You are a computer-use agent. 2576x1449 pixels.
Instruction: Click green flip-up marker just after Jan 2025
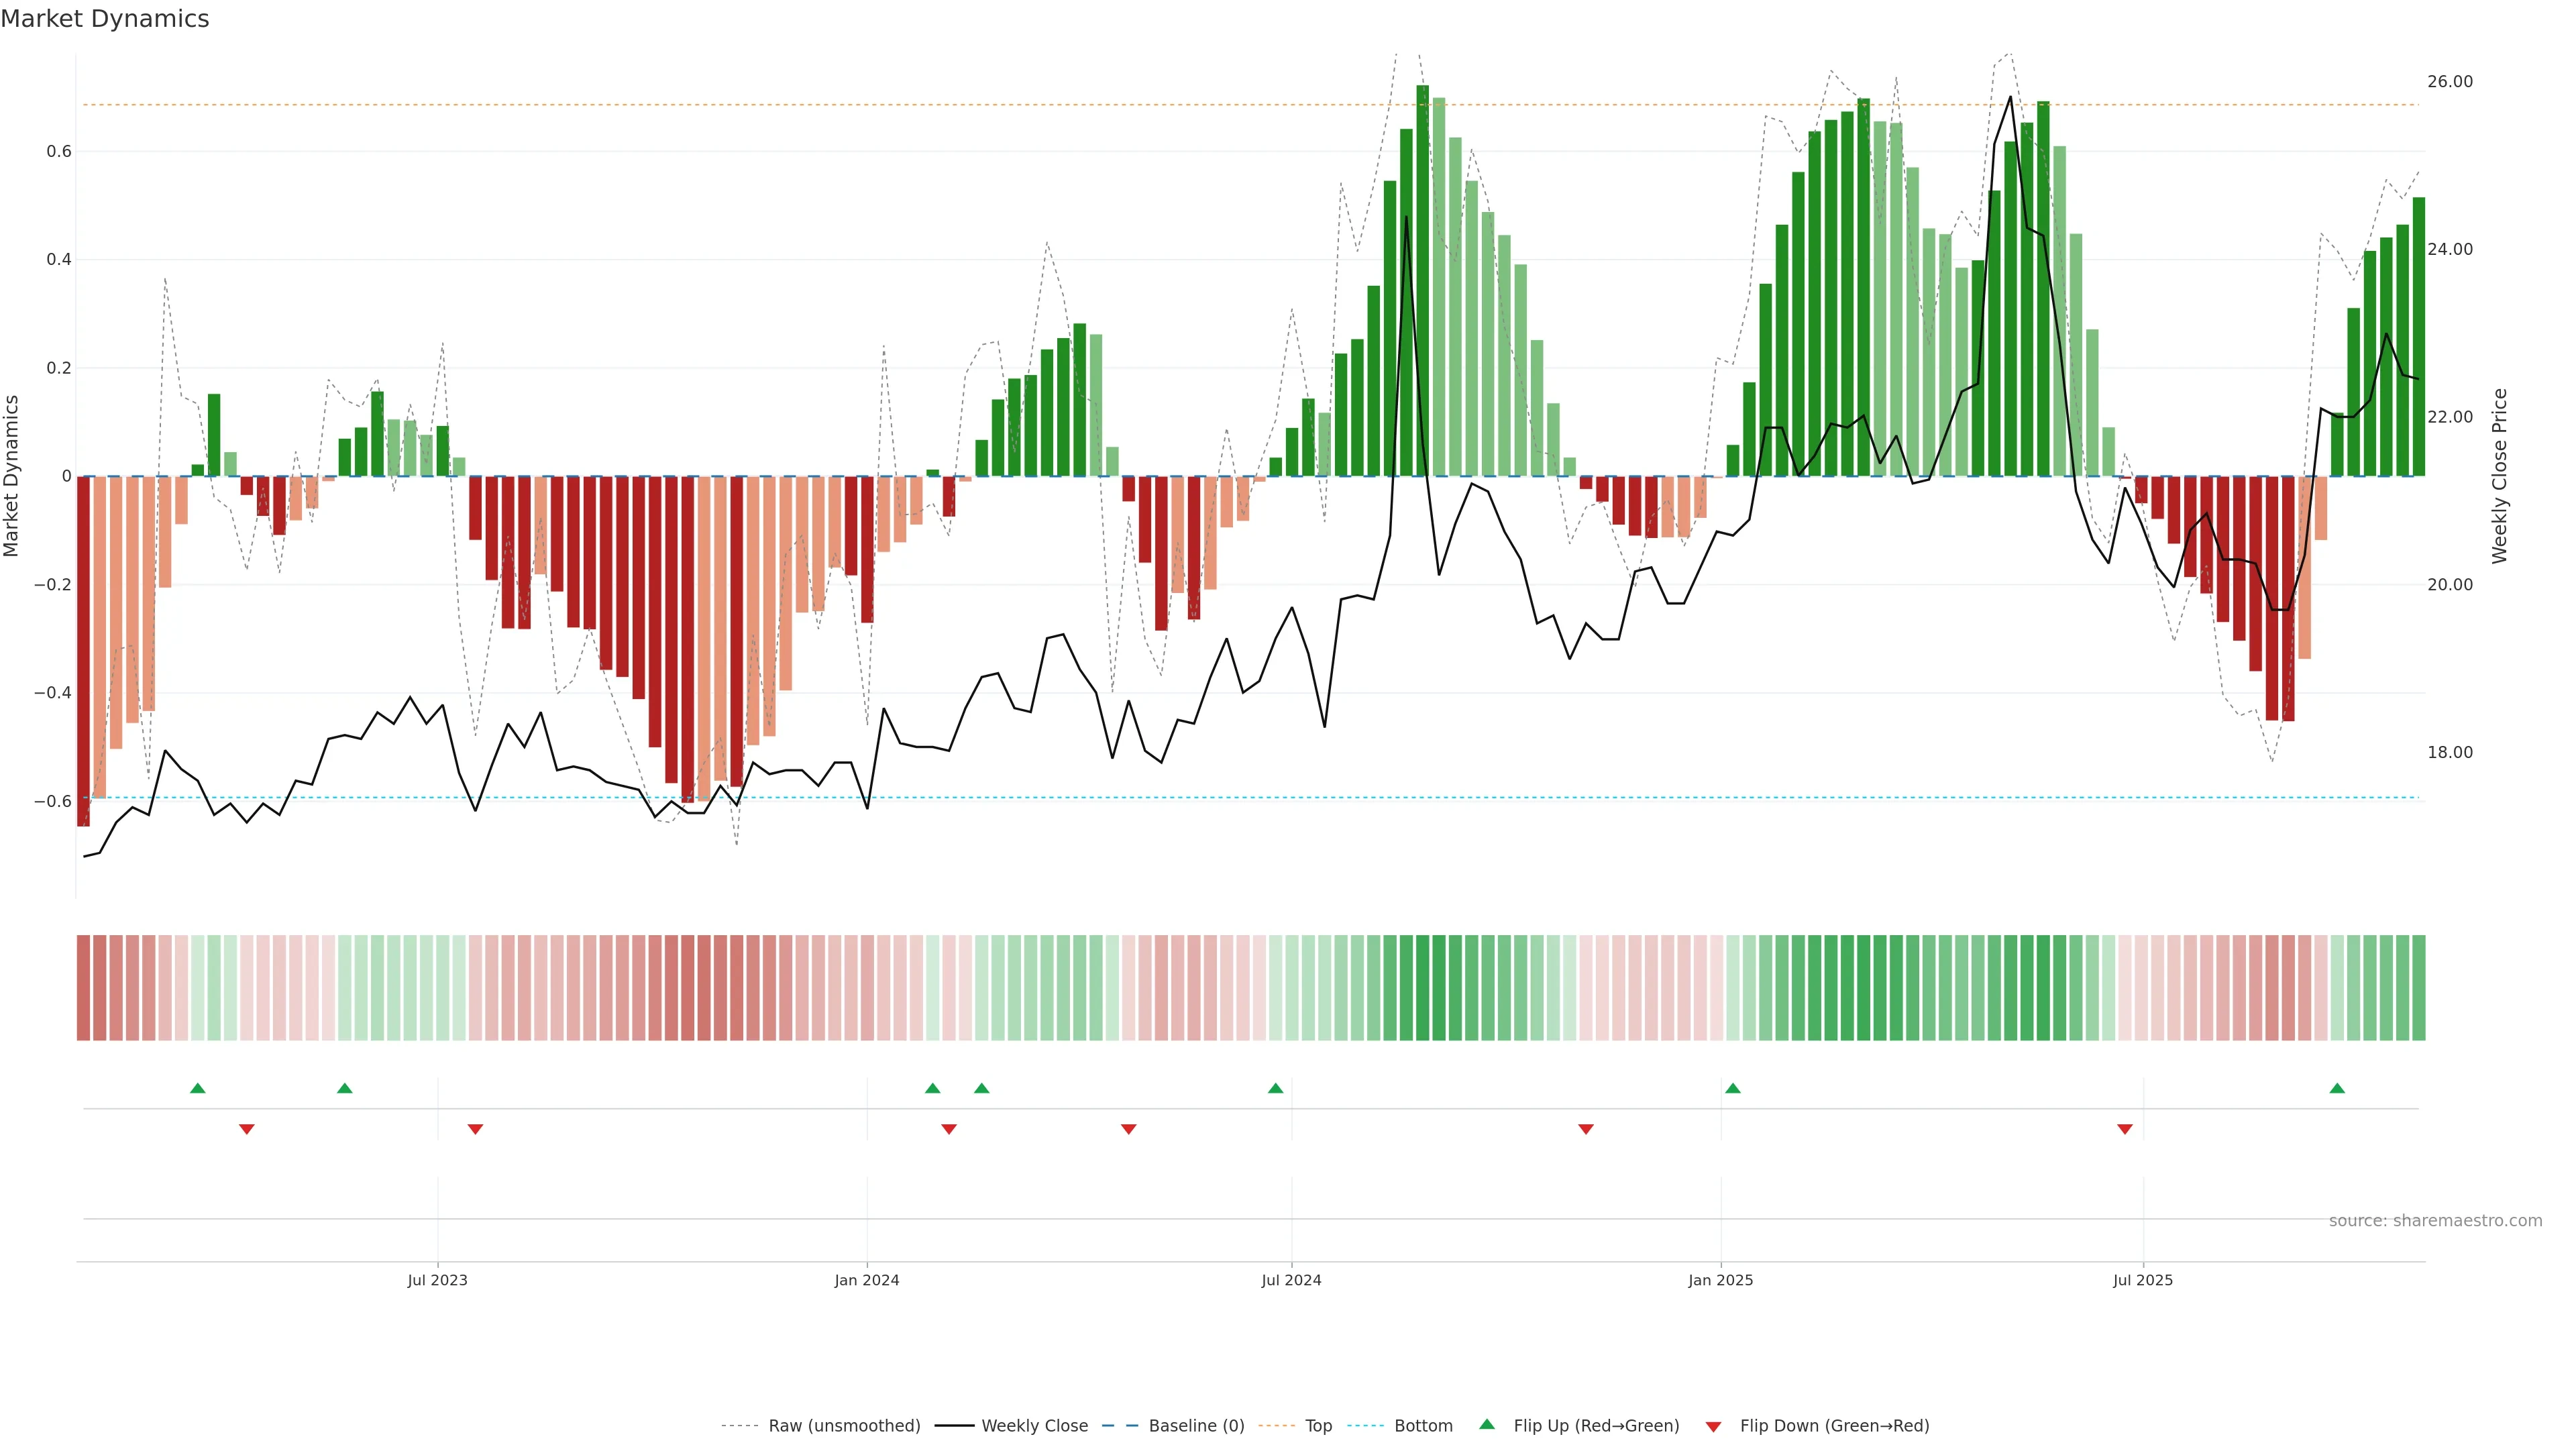tap(1733, 1088)
